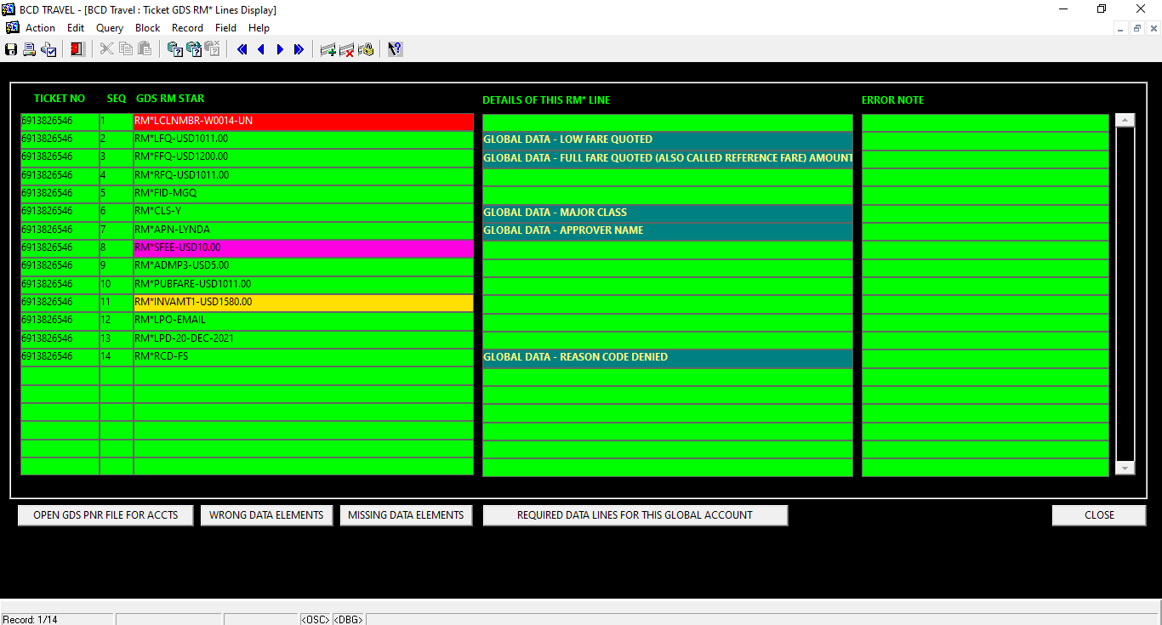Click the Print icon in the toolbar
1162x625 pixels.
30,49
